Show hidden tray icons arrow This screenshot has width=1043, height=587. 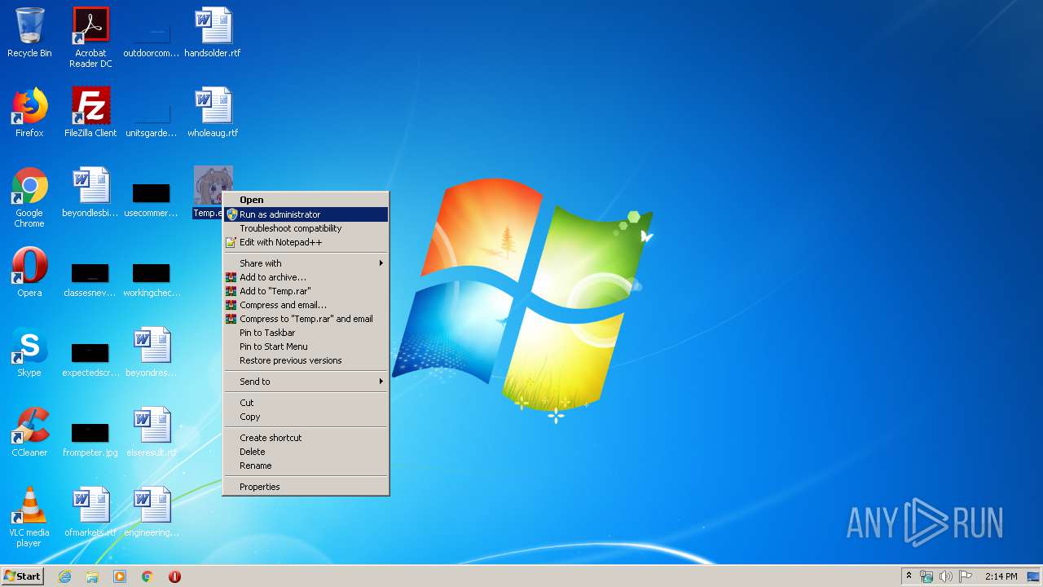(909, 576)
